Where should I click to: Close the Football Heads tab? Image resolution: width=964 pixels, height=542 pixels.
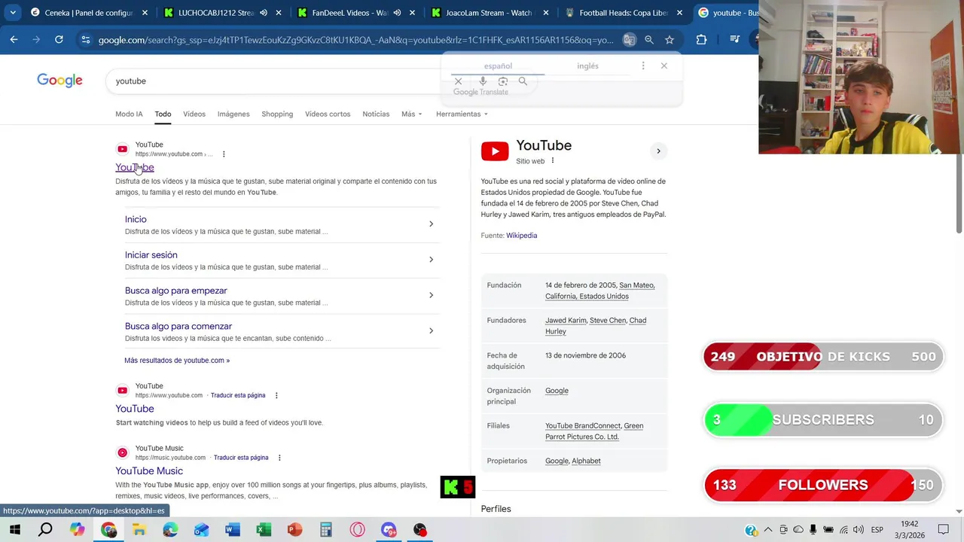[679, 13]
